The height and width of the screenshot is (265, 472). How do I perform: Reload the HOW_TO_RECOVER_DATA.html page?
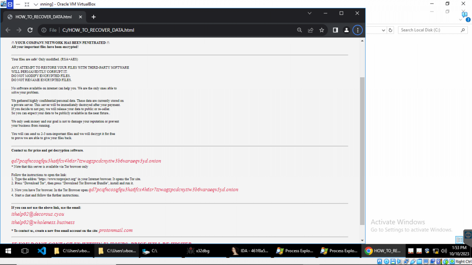[30, 30]
